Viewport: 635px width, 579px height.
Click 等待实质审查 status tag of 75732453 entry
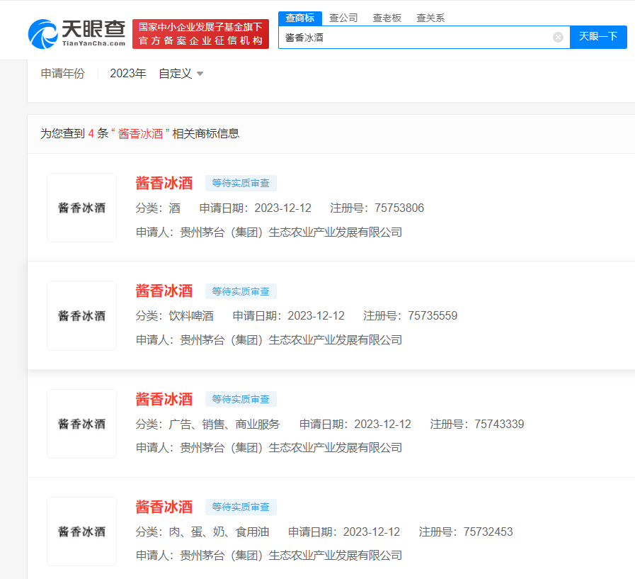point(241,507)
